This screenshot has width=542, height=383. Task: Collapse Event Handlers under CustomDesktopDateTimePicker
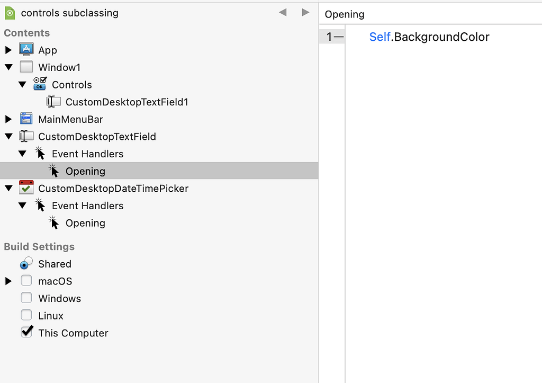pyautogui.click(x=22, y=205)
